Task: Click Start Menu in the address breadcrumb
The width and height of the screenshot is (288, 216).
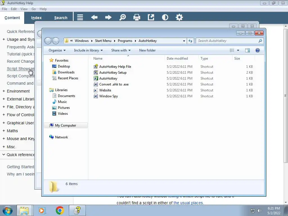Action: [x=103, y=41]
